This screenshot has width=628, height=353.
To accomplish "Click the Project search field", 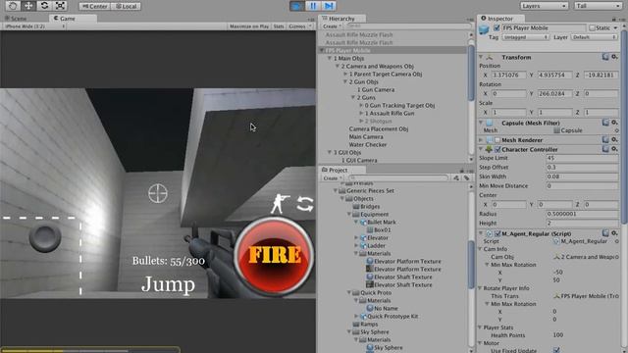I will tap(397, 177).
